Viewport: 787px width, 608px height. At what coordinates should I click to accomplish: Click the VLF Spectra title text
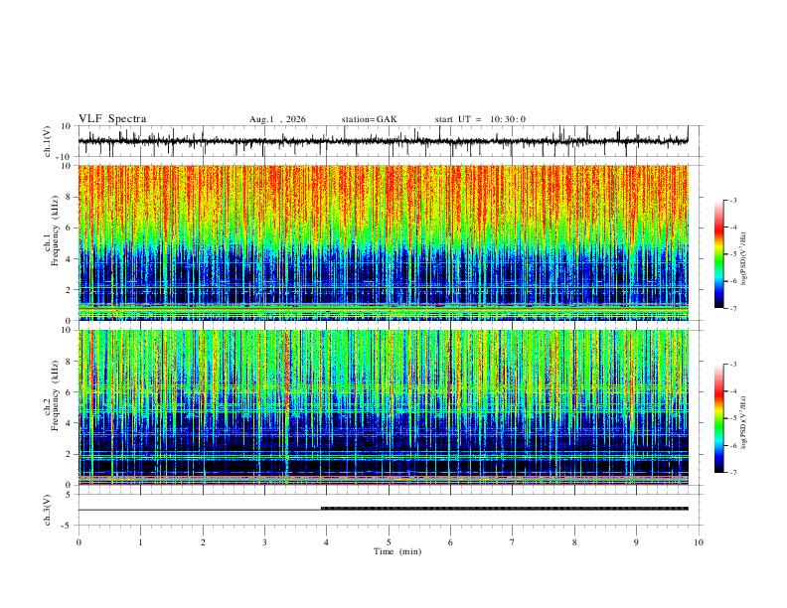coord(112,119)
